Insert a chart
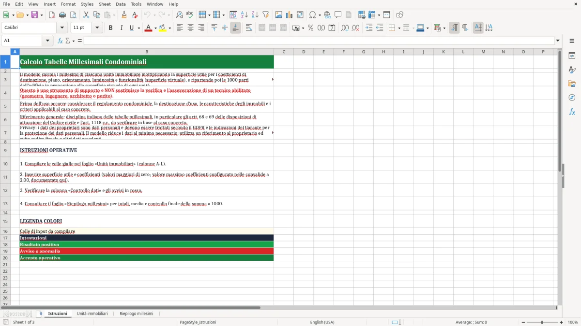581x326 pixels. click(x=290, y=15)
